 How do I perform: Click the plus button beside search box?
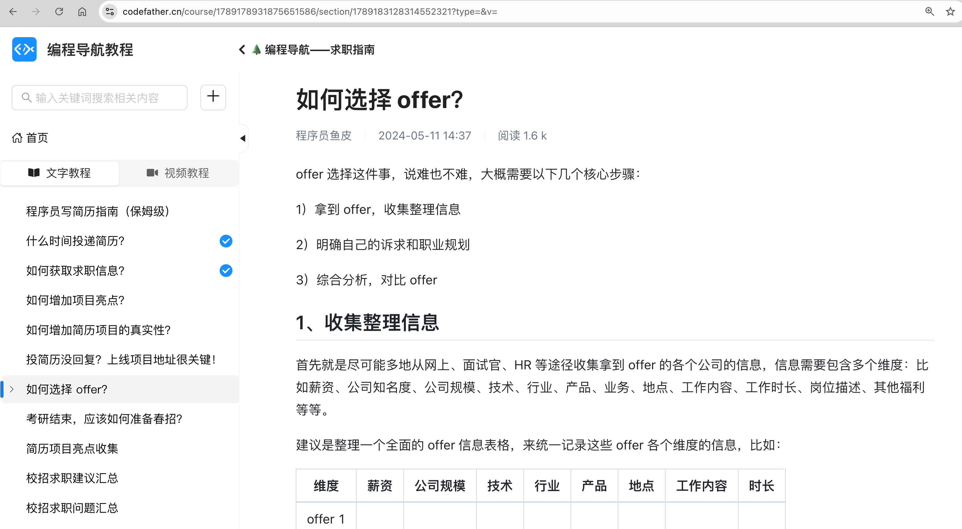click(x=213, y=97)
